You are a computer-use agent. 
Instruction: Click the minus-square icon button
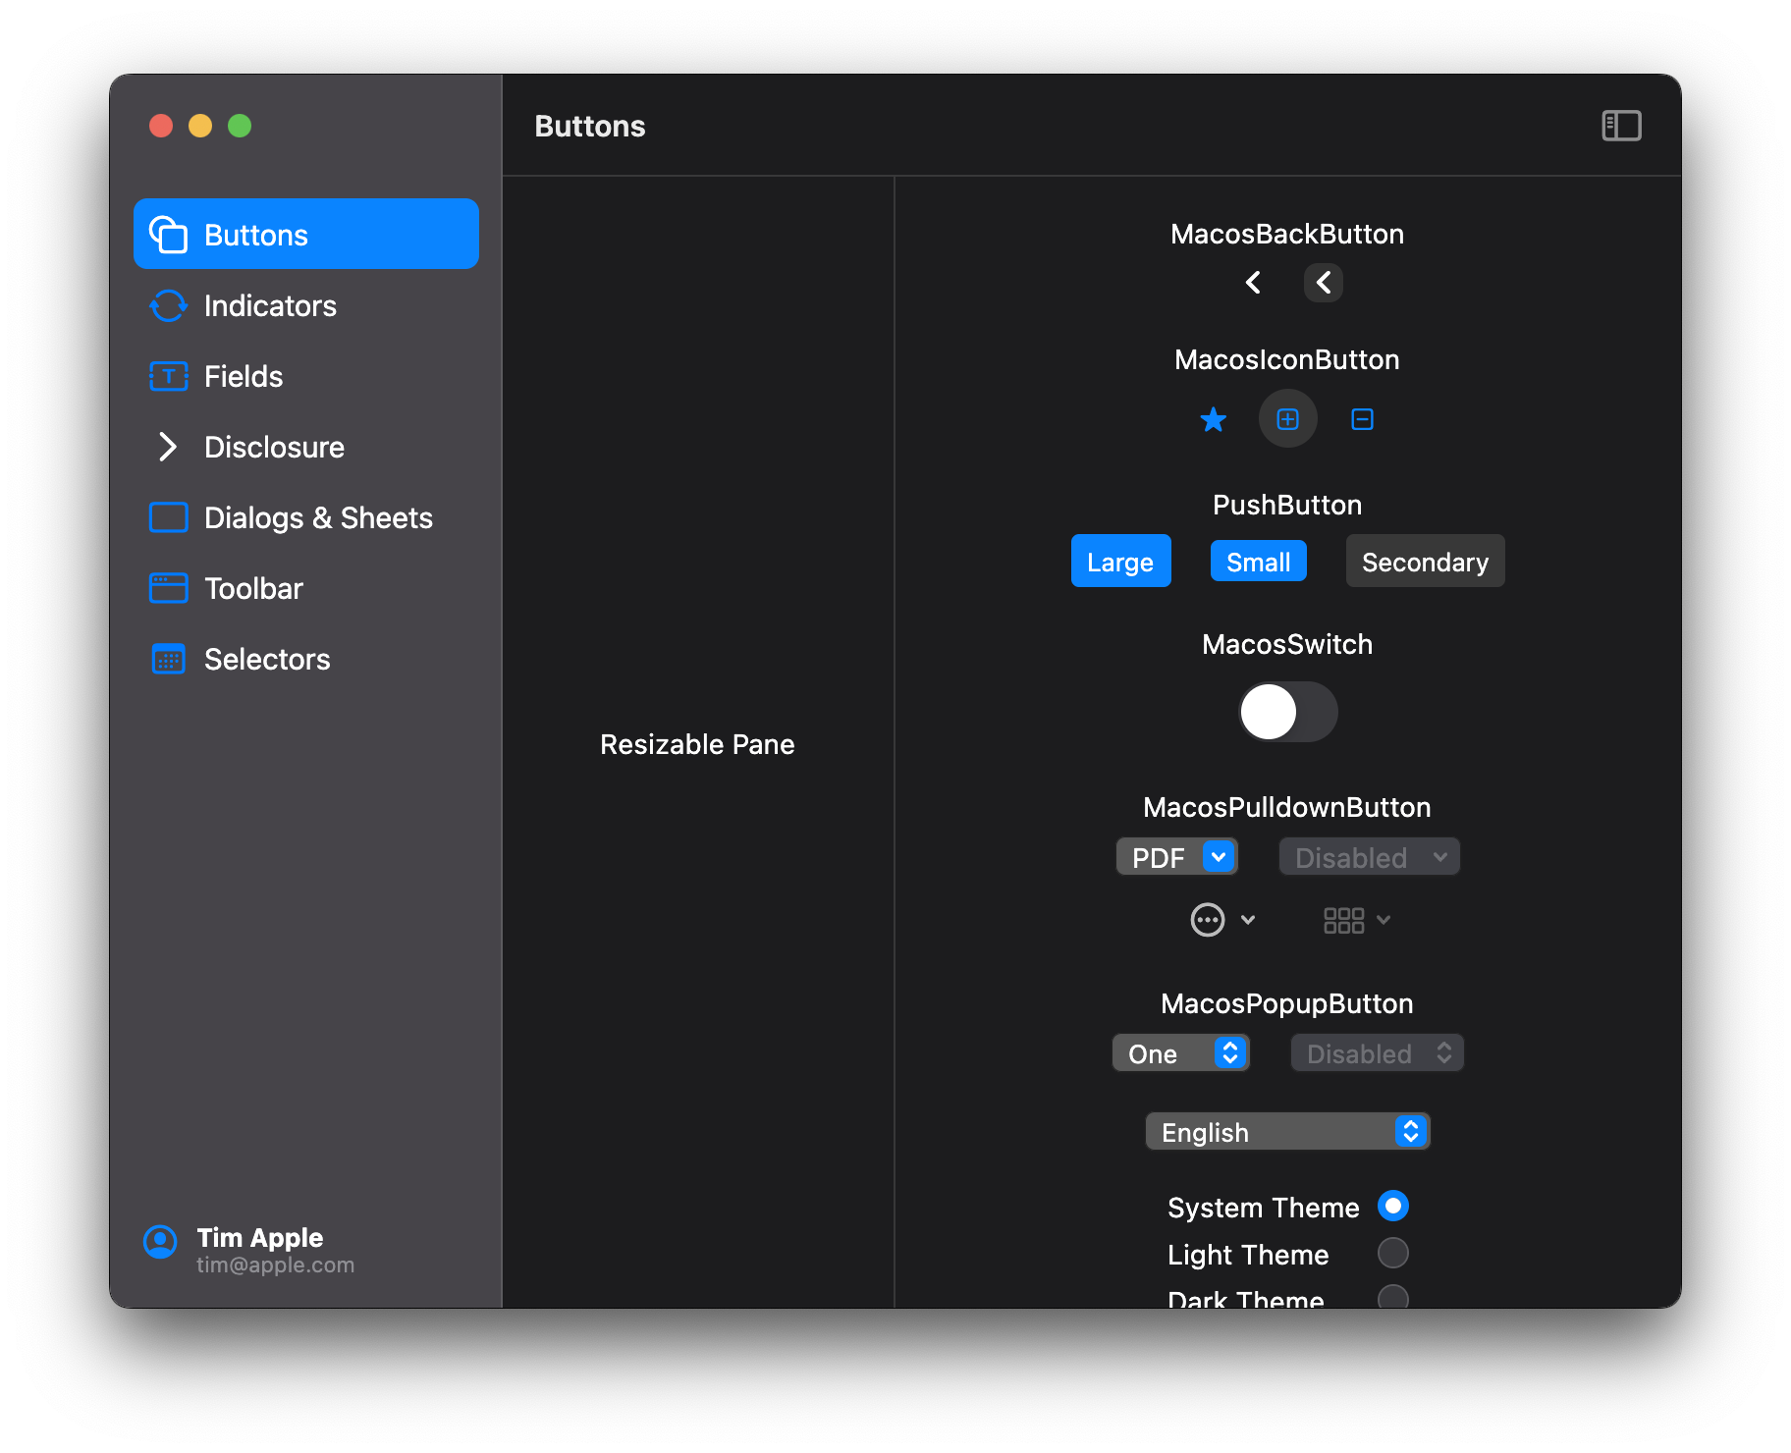point(1362,419)
